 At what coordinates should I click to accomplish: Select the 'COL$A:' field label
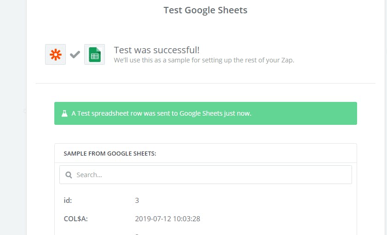[75, 219]
